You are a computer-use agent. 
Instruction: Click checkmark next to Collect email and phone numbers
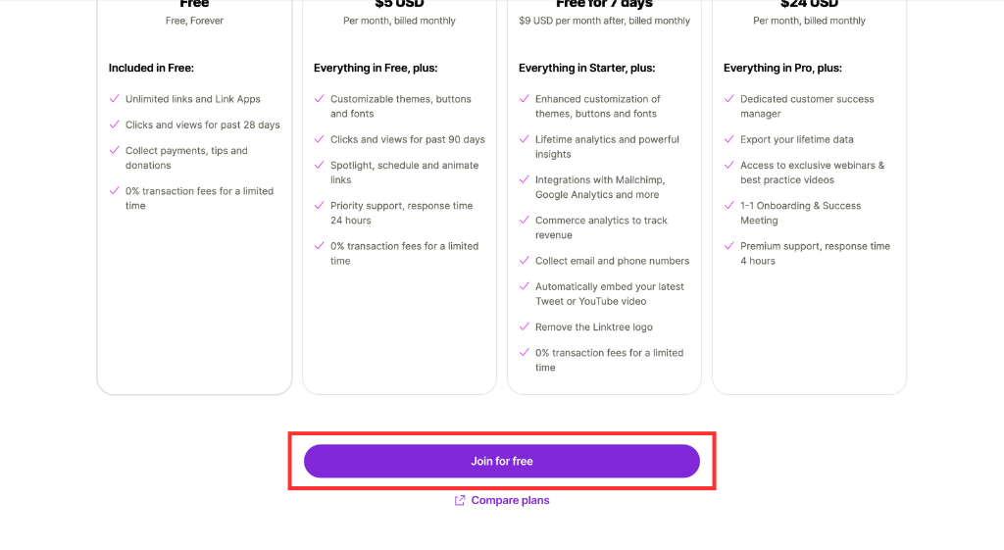point(525,261)
